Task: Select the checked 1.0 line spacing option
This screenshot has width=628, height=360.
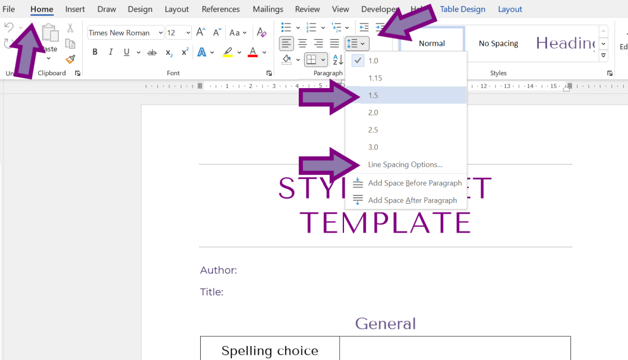Action: coord(373,60)
